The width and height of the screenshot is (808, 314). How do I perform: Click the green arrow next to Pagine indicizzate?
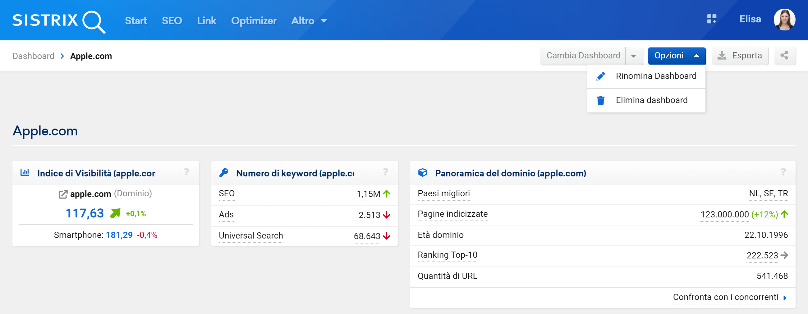(784, 214)
